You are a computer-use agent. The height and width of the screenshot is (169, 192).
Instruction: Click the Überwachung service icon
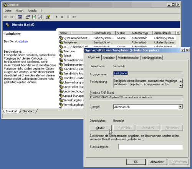61,82
